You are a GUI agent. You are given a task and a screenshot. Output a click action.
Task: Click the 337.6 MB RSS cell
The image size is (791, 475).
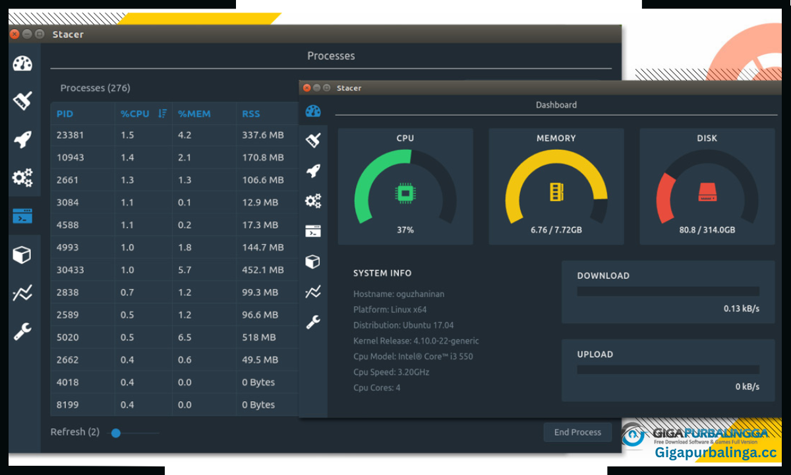coord(263,135)
